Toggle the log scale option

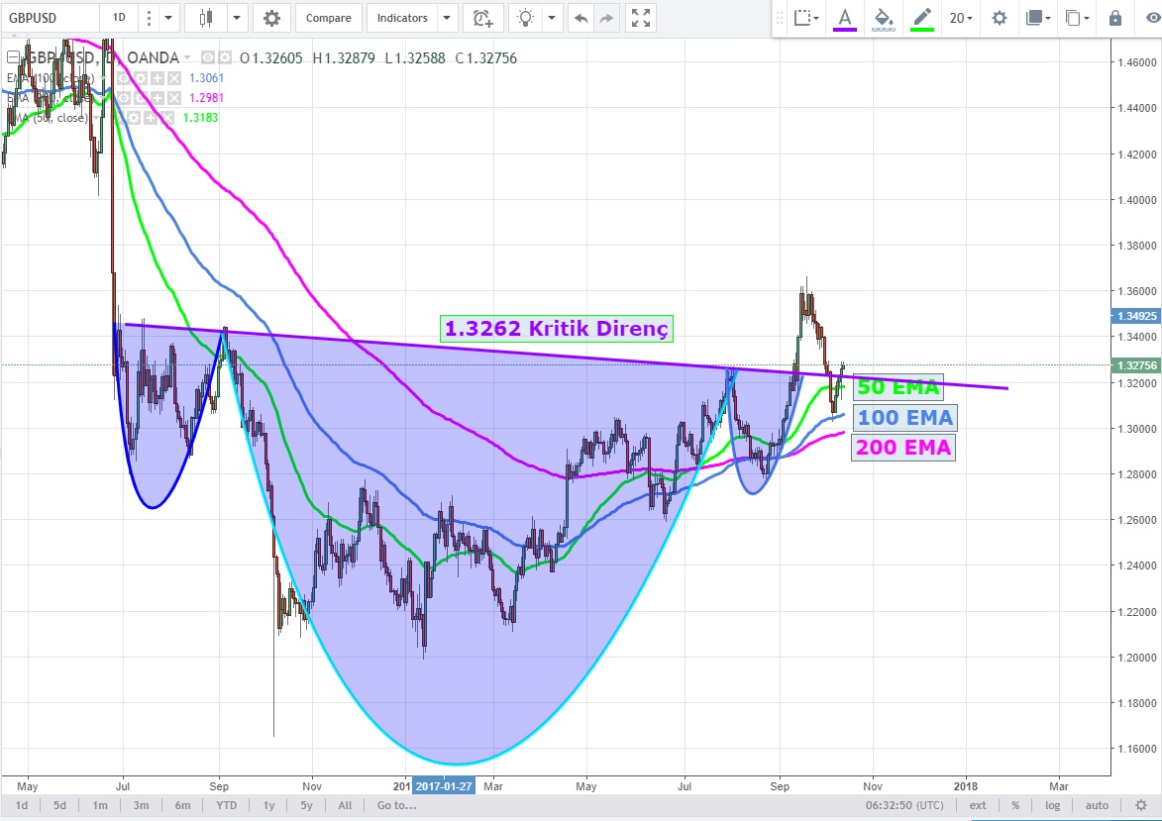tap(1052, 805)
